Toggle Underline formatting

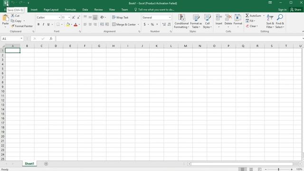point(48,24)
